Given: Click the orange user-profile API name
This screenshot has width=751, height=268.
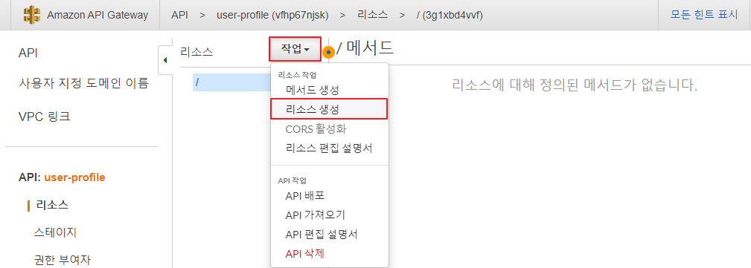Looking at the screenshot, I should pos(74,177).
